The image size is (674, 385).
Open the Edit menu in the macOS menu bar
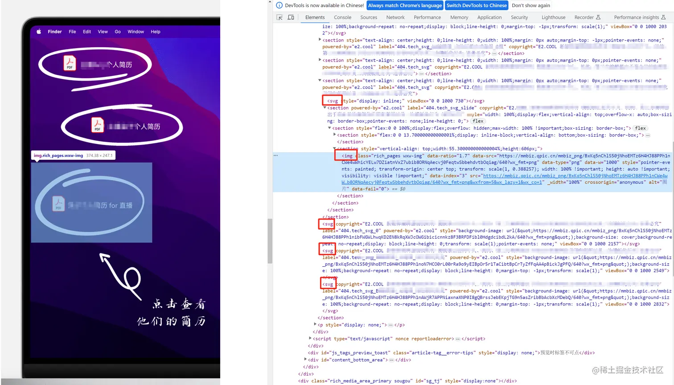[x=87, y=32]
